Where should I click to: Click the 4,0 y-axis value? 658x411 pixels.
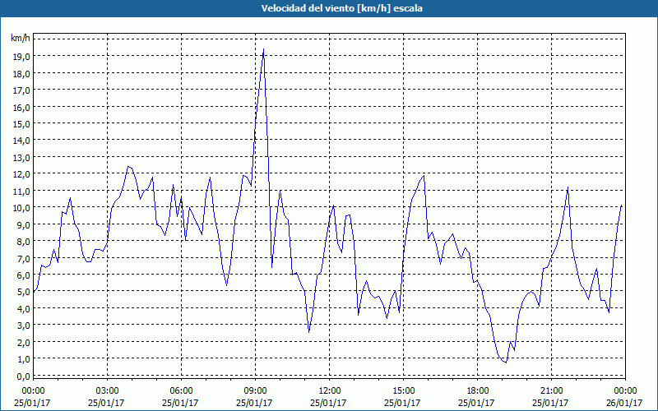pos(23,309)
